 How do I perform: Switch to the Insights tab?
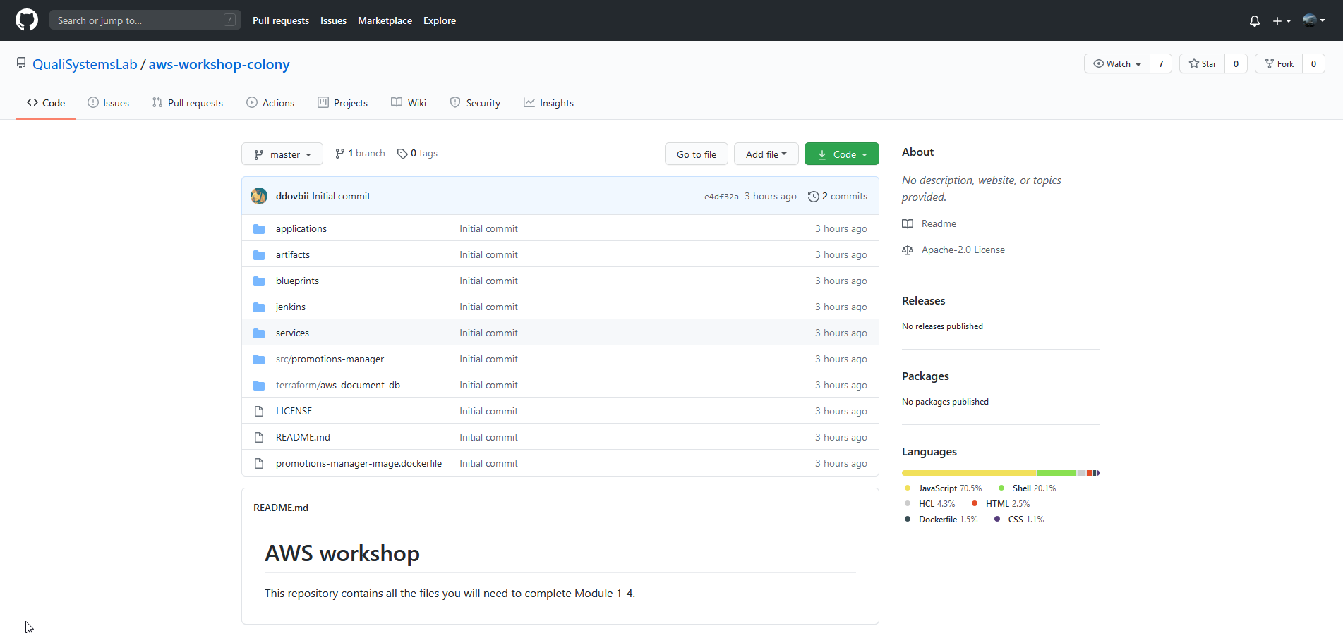(548, 103)
